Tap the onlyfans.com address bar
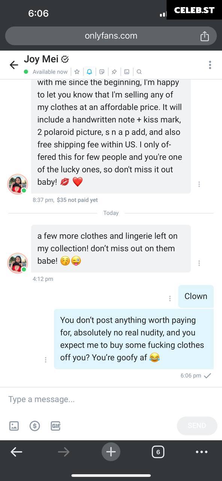 pyautogui.click(x=111, y=36)
